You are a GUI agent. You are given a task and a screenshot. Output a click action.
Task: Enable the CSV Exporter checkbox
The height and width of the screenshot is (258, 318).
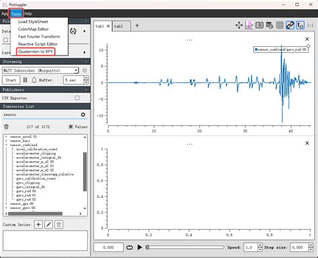coord(77,98)
